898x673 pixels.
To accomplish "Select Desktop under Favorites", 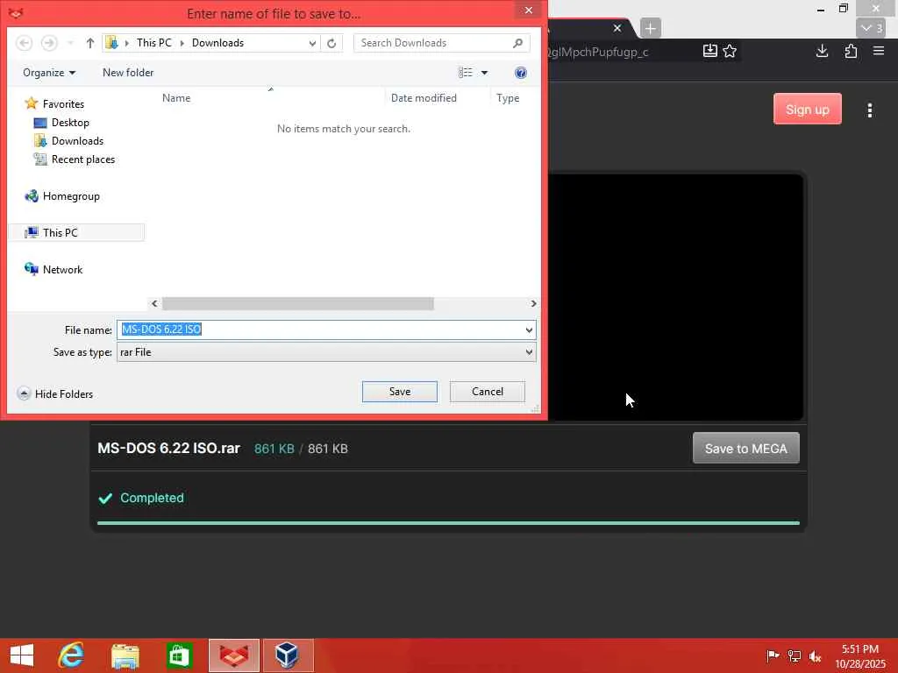I will 70,123.
